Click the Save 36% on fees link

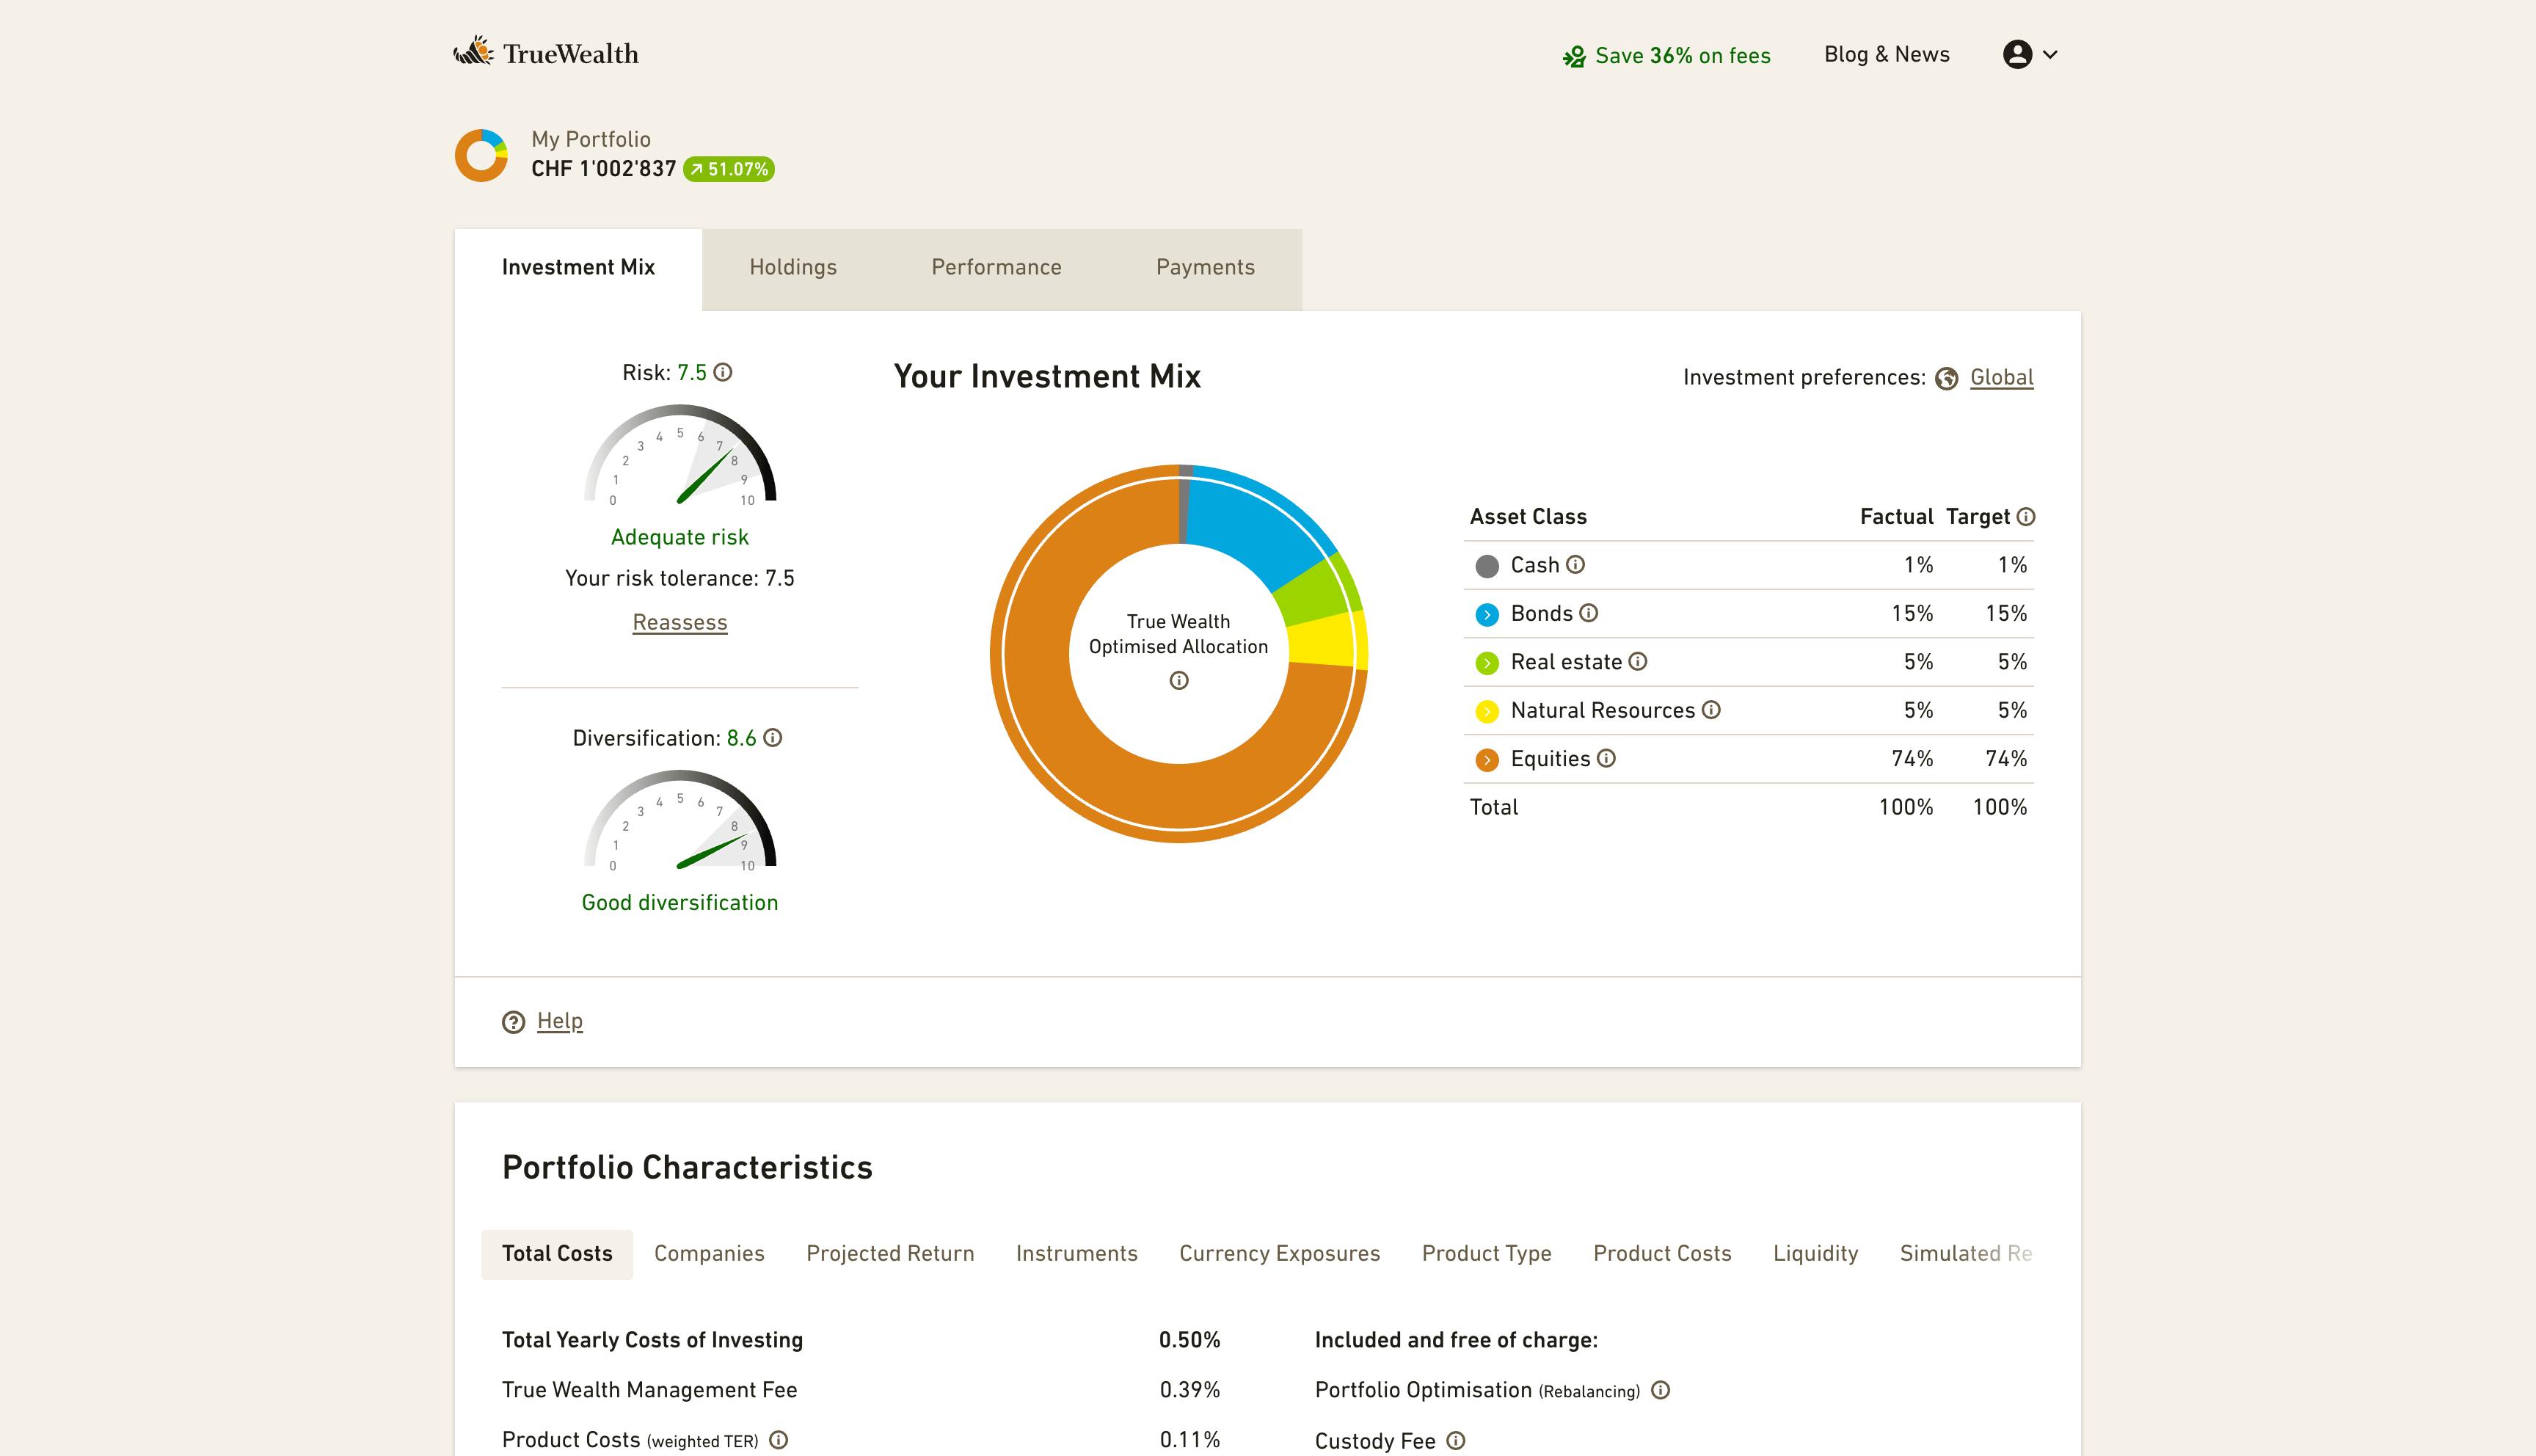click(x=1666, y=56)
